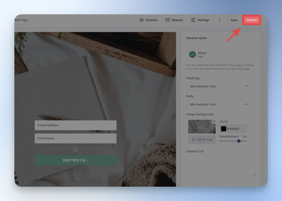This screenshot has height=201, width=282.
Task: Open Edit & crop for background image
Action: coord(202,139)
